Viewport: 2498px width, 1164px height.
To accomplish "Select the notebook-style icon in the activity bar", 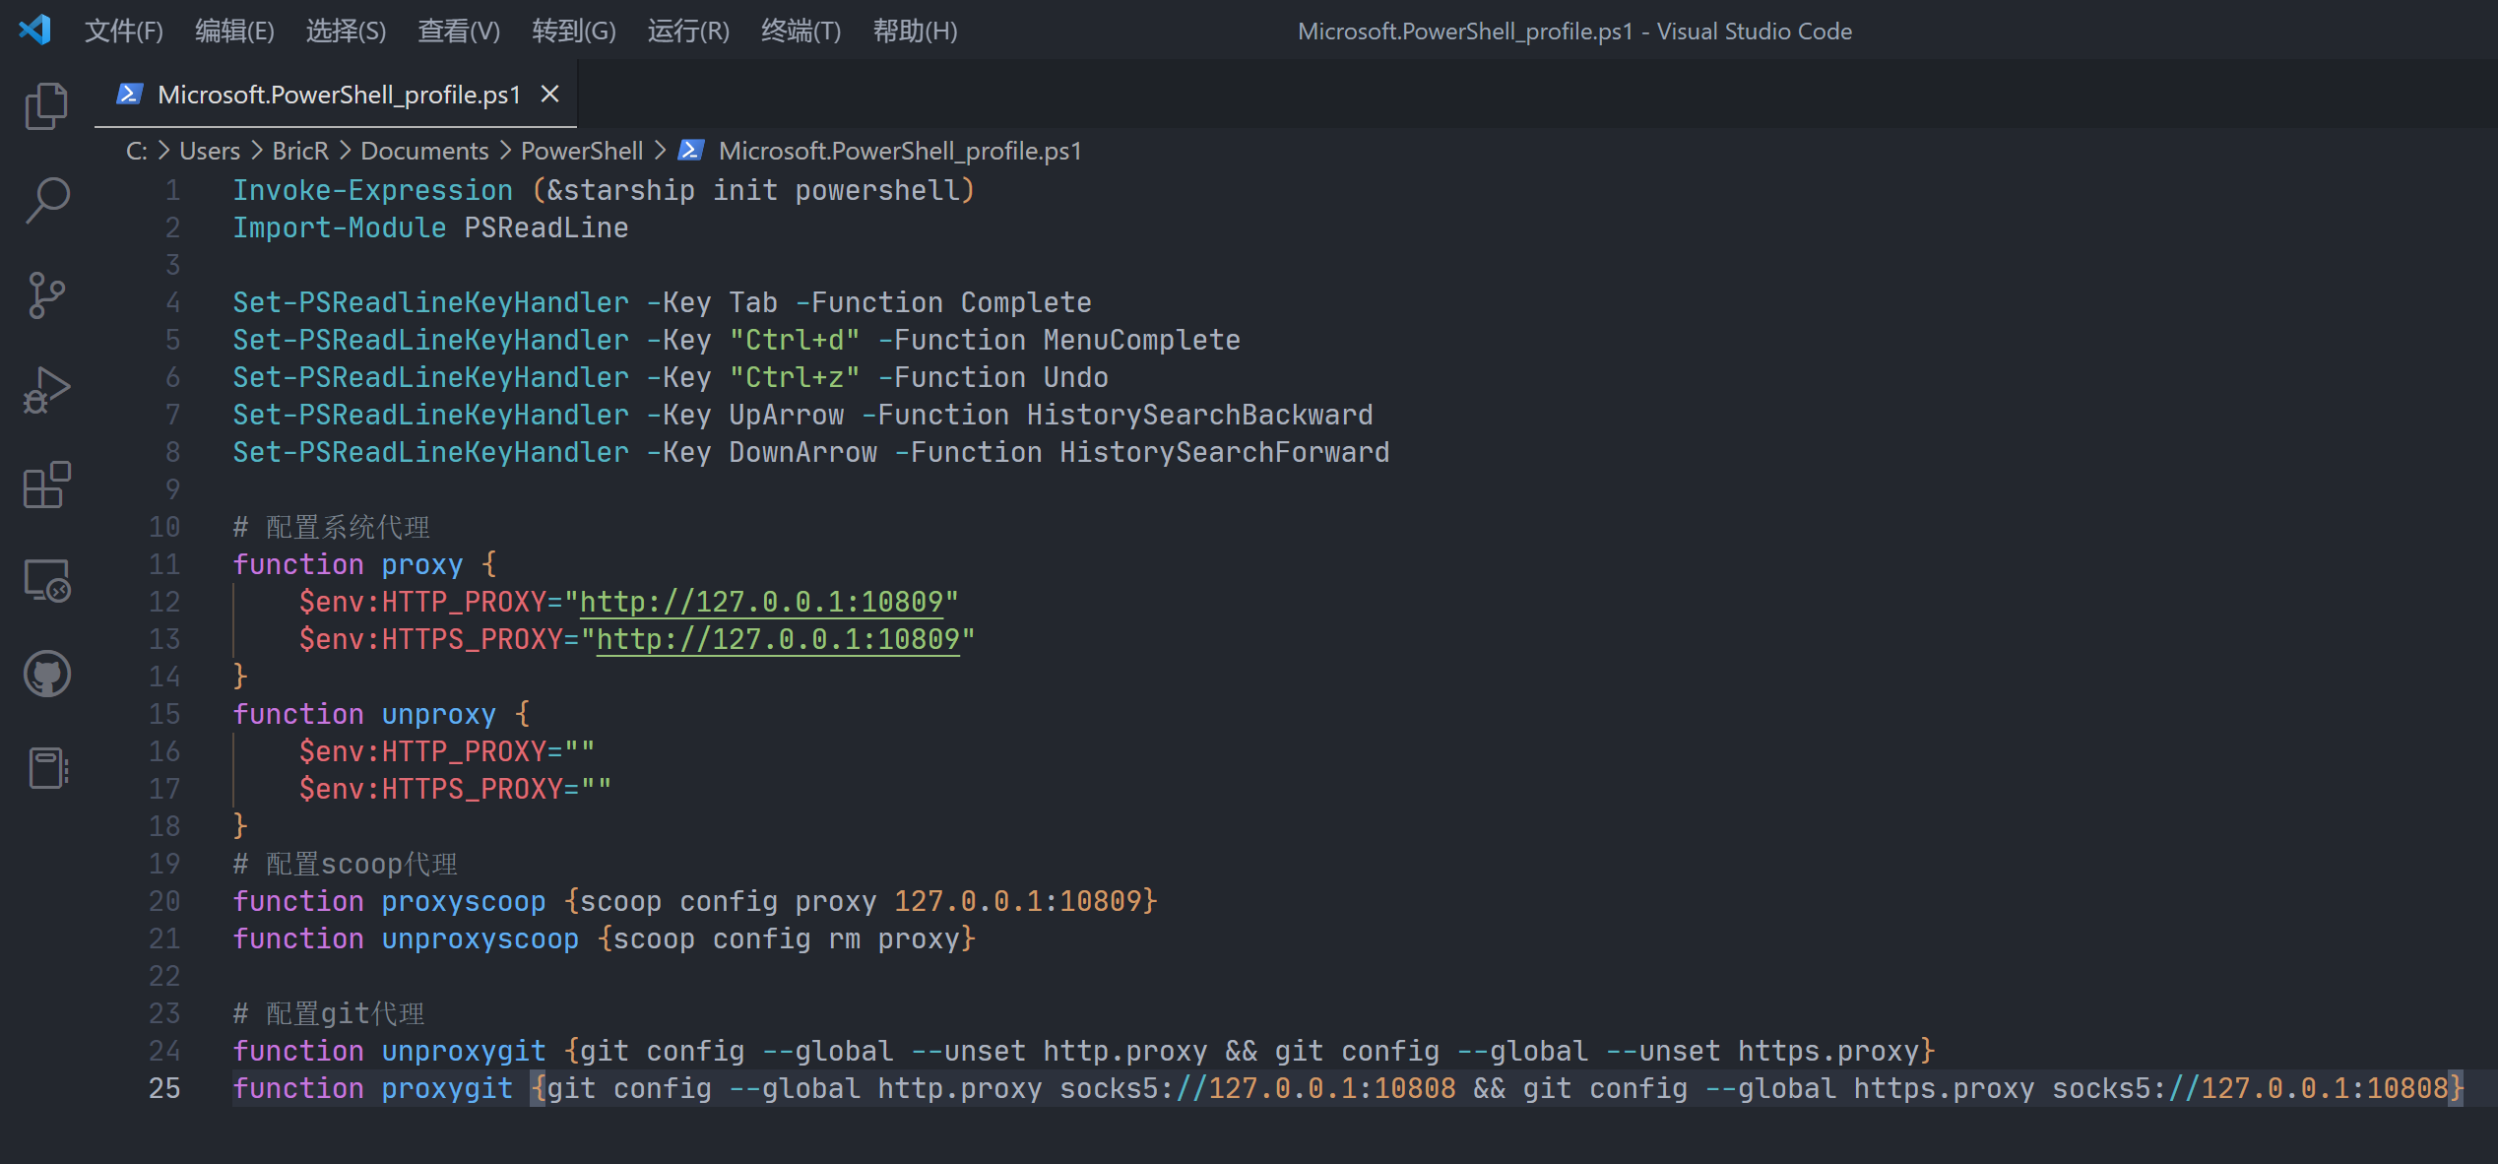I will 45,768.
